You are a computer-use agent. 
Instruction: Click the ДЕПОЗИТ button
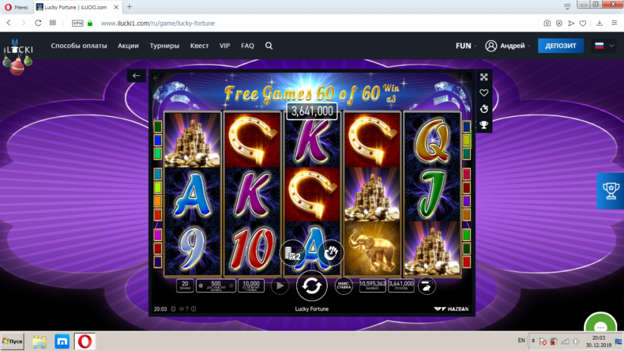pyautogui.click(x=560, y=46)
